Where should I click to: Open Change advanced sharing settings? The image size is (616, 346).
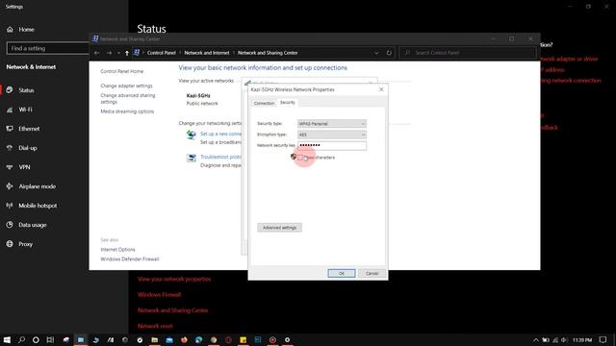[128, 98]
